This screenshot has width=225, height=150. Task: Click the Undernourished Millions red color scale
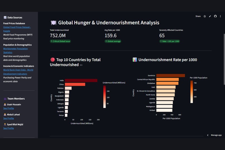coord(104,97)
